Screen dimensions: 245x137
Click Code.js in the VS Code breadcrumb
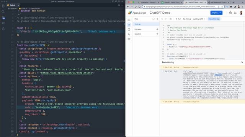coord(24,8)
